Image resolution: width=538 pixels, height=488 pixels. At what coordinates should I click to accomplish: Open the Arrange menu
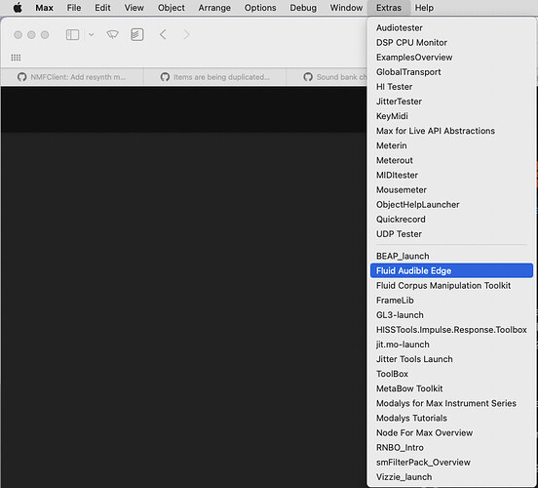pos(214,8)
